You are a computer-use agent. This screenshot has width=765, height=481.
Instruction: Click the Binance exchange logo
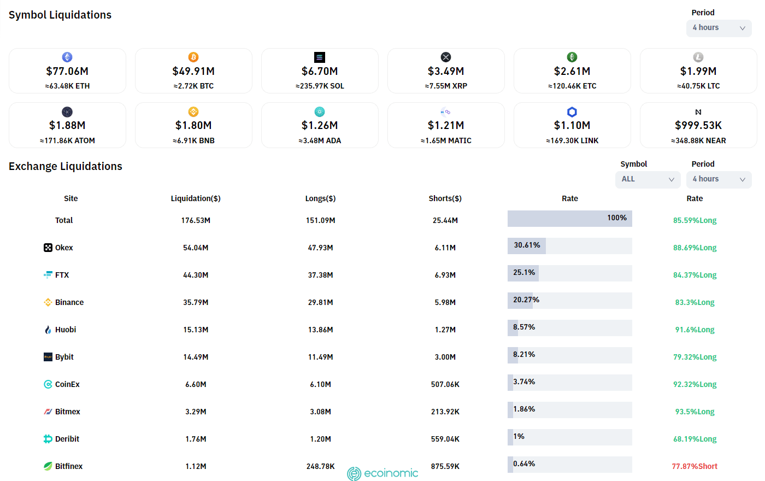pos(48,302)
